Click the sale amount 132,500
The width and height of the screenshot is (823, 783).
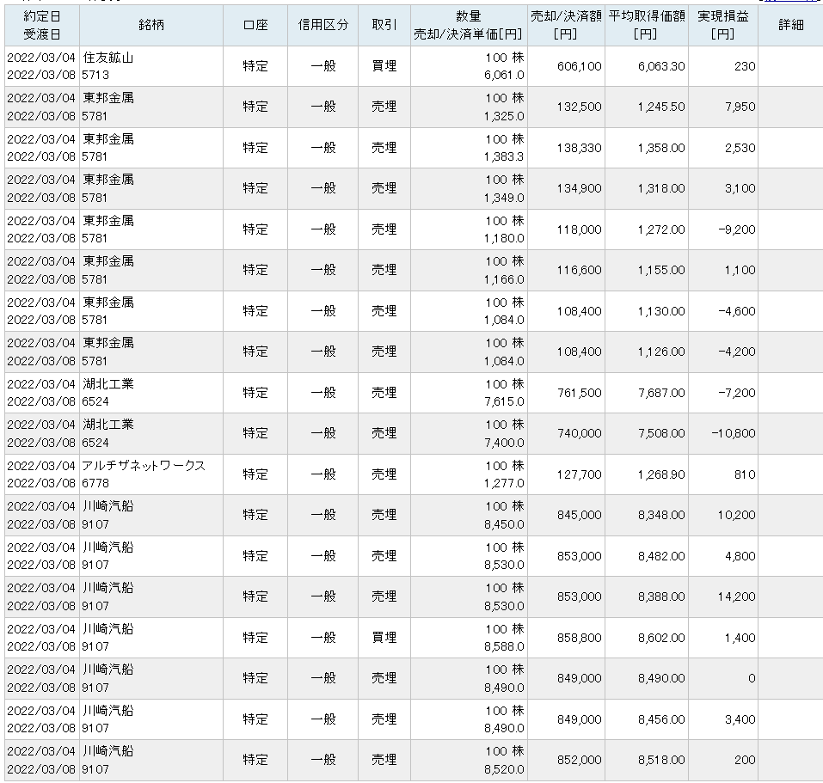pos(580,107)
